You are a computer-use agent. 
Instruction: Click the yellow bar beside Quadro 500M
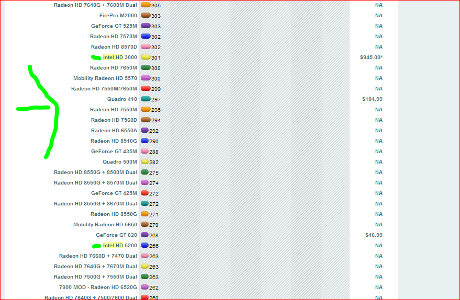coord(144,161)
